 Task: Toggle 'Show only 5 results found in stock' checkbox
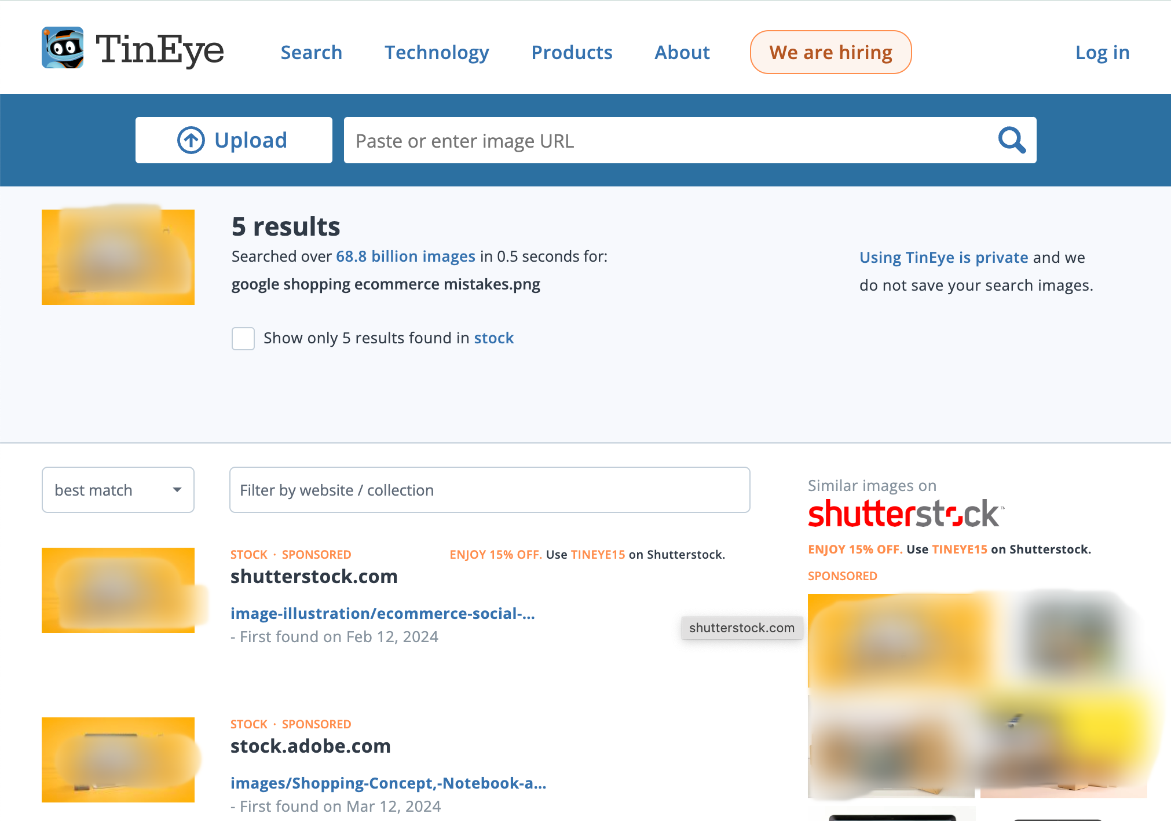tap(243, 338)
